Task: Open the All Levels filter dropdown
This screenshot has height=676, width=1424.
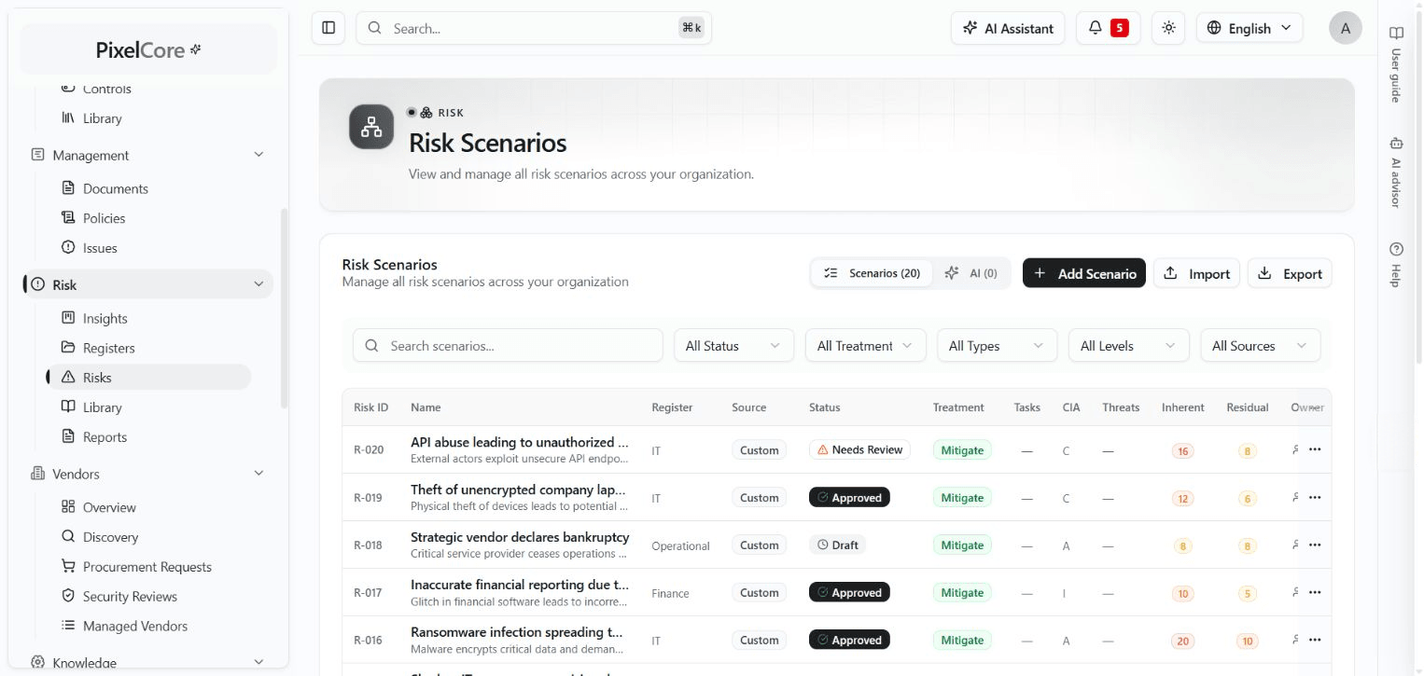Action: 1128,345
